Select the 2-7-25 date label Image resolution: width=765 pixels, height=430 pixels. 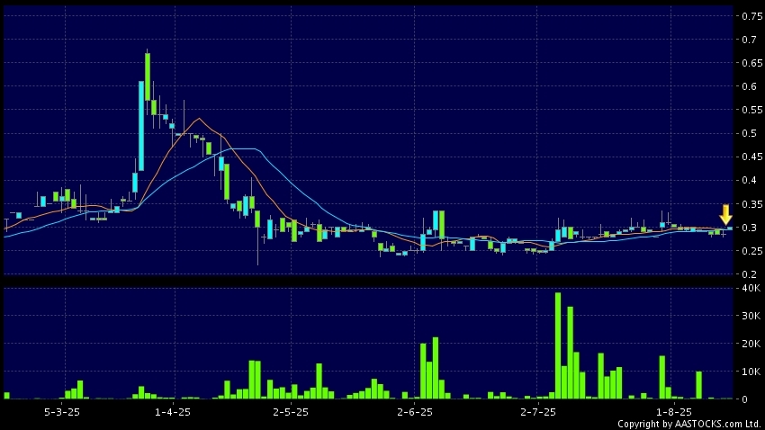tap(538, 412)
